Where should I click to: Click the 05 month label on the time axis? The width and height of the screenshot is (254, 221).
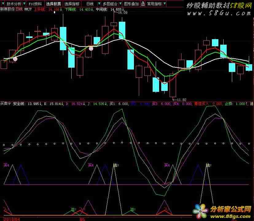pos(82,219)
